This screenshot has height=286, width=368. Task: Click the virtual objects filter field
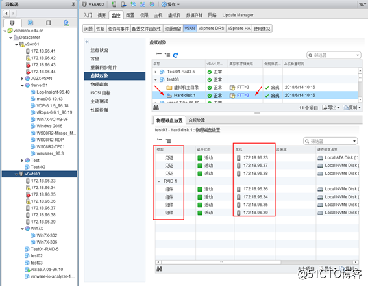334,55
